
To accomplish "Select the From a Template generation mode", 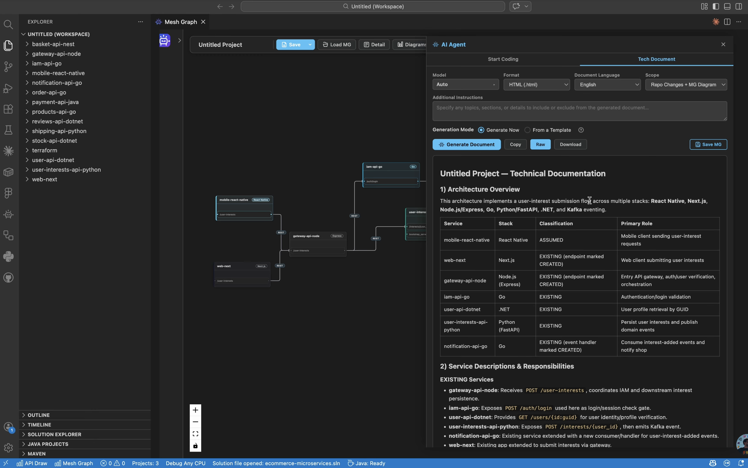I will (x=527, y=130).
